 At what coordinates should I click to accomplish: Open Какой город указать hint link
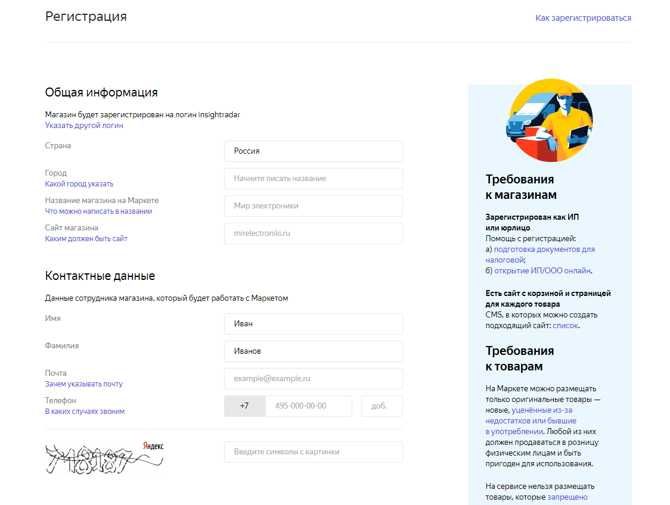[x=79, y=184]
